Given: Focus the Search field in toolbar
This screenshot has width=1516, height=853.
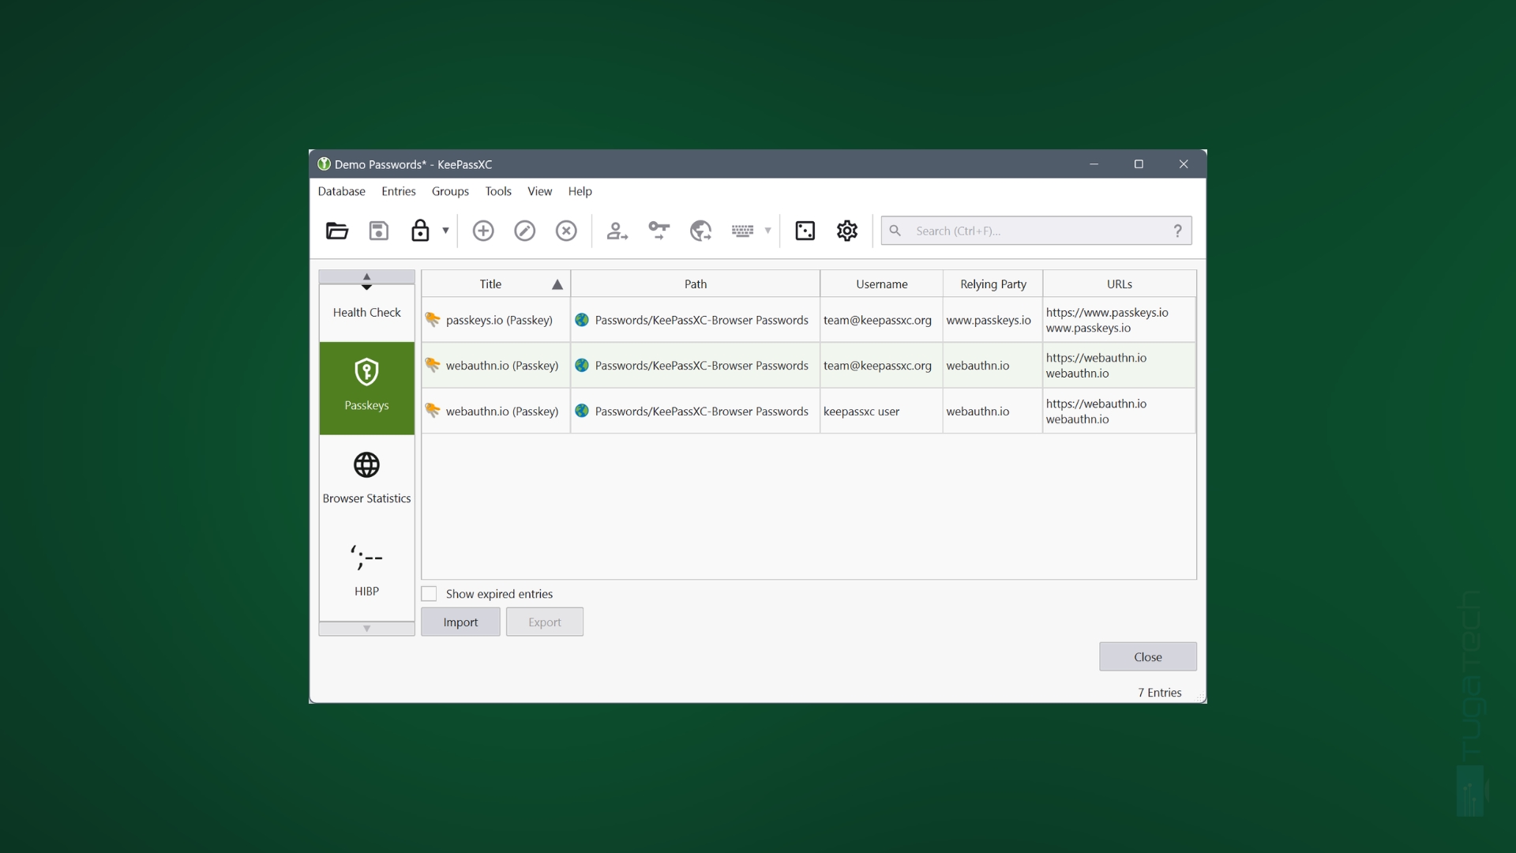Looking at the screenshot, I should (1036, 231).
